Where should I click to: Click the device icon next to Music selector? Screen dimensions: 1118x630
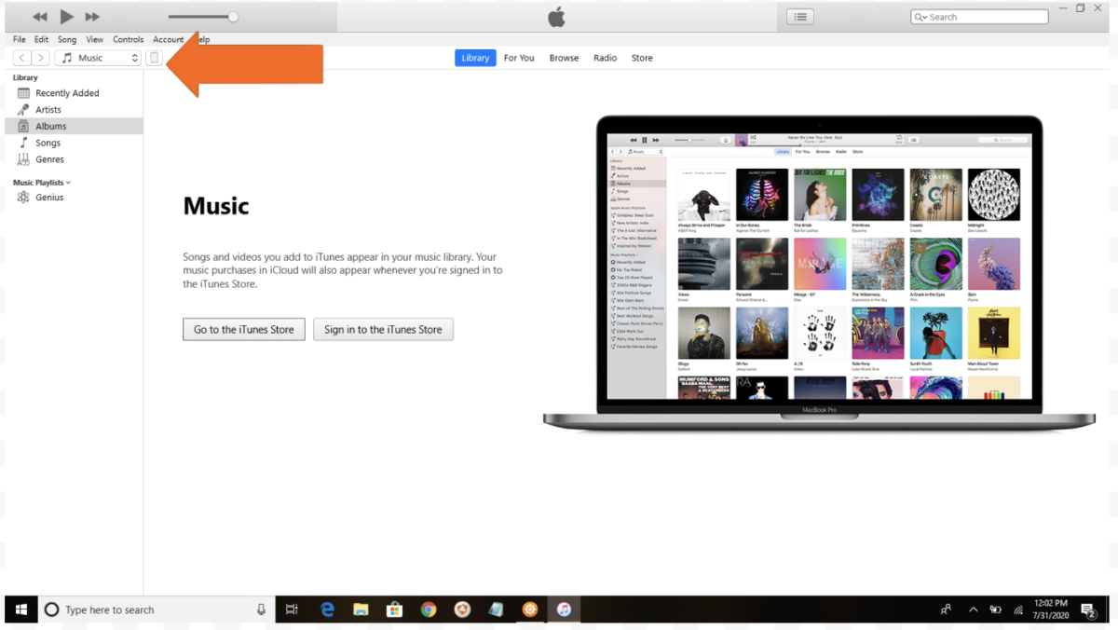click(155, 58)
